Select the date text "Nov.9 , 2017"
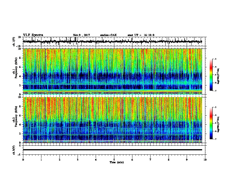The image size is (231, 179). (81, 35)
